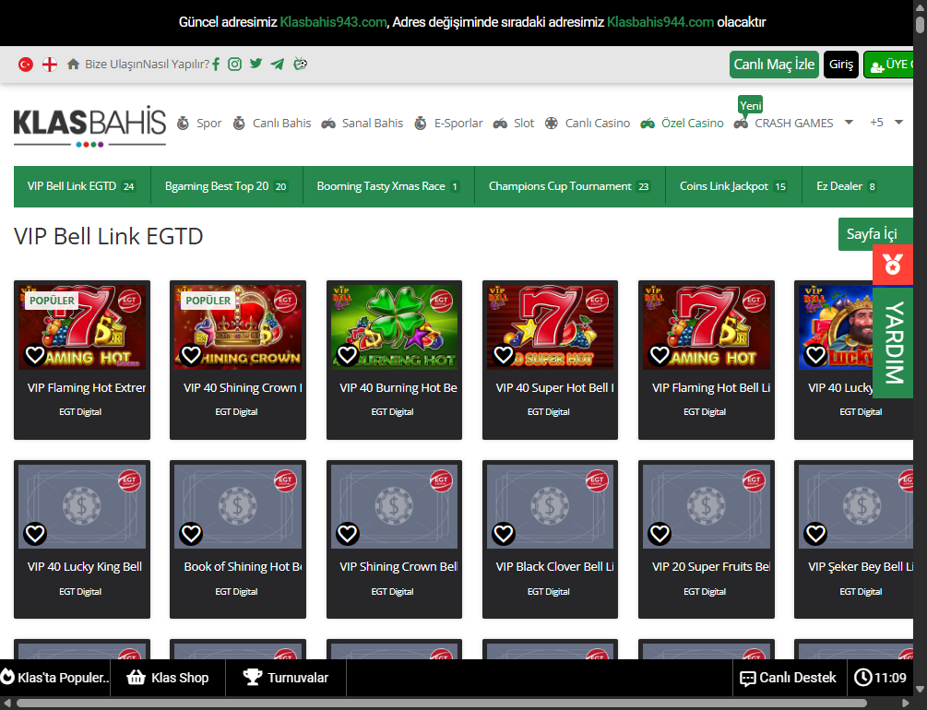Open the Facebook page icon
The height and width of the screenshot is (710, 927).
(217, 64)
